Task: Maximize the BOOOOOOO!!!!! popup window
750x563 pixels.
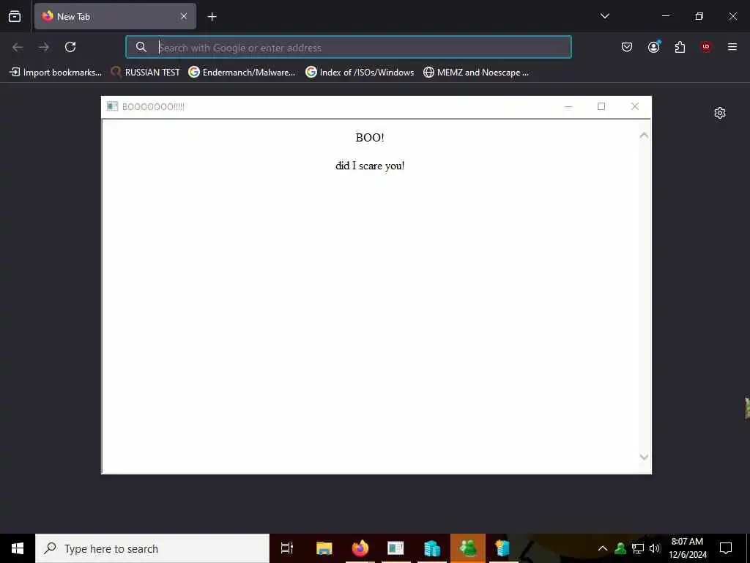Action: 601,106
